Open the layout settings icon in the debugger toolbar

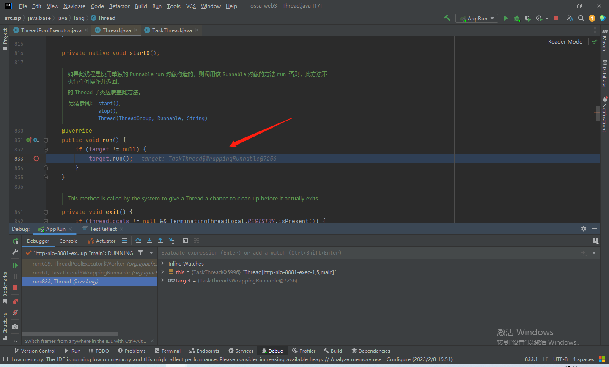tap(595, 241)
